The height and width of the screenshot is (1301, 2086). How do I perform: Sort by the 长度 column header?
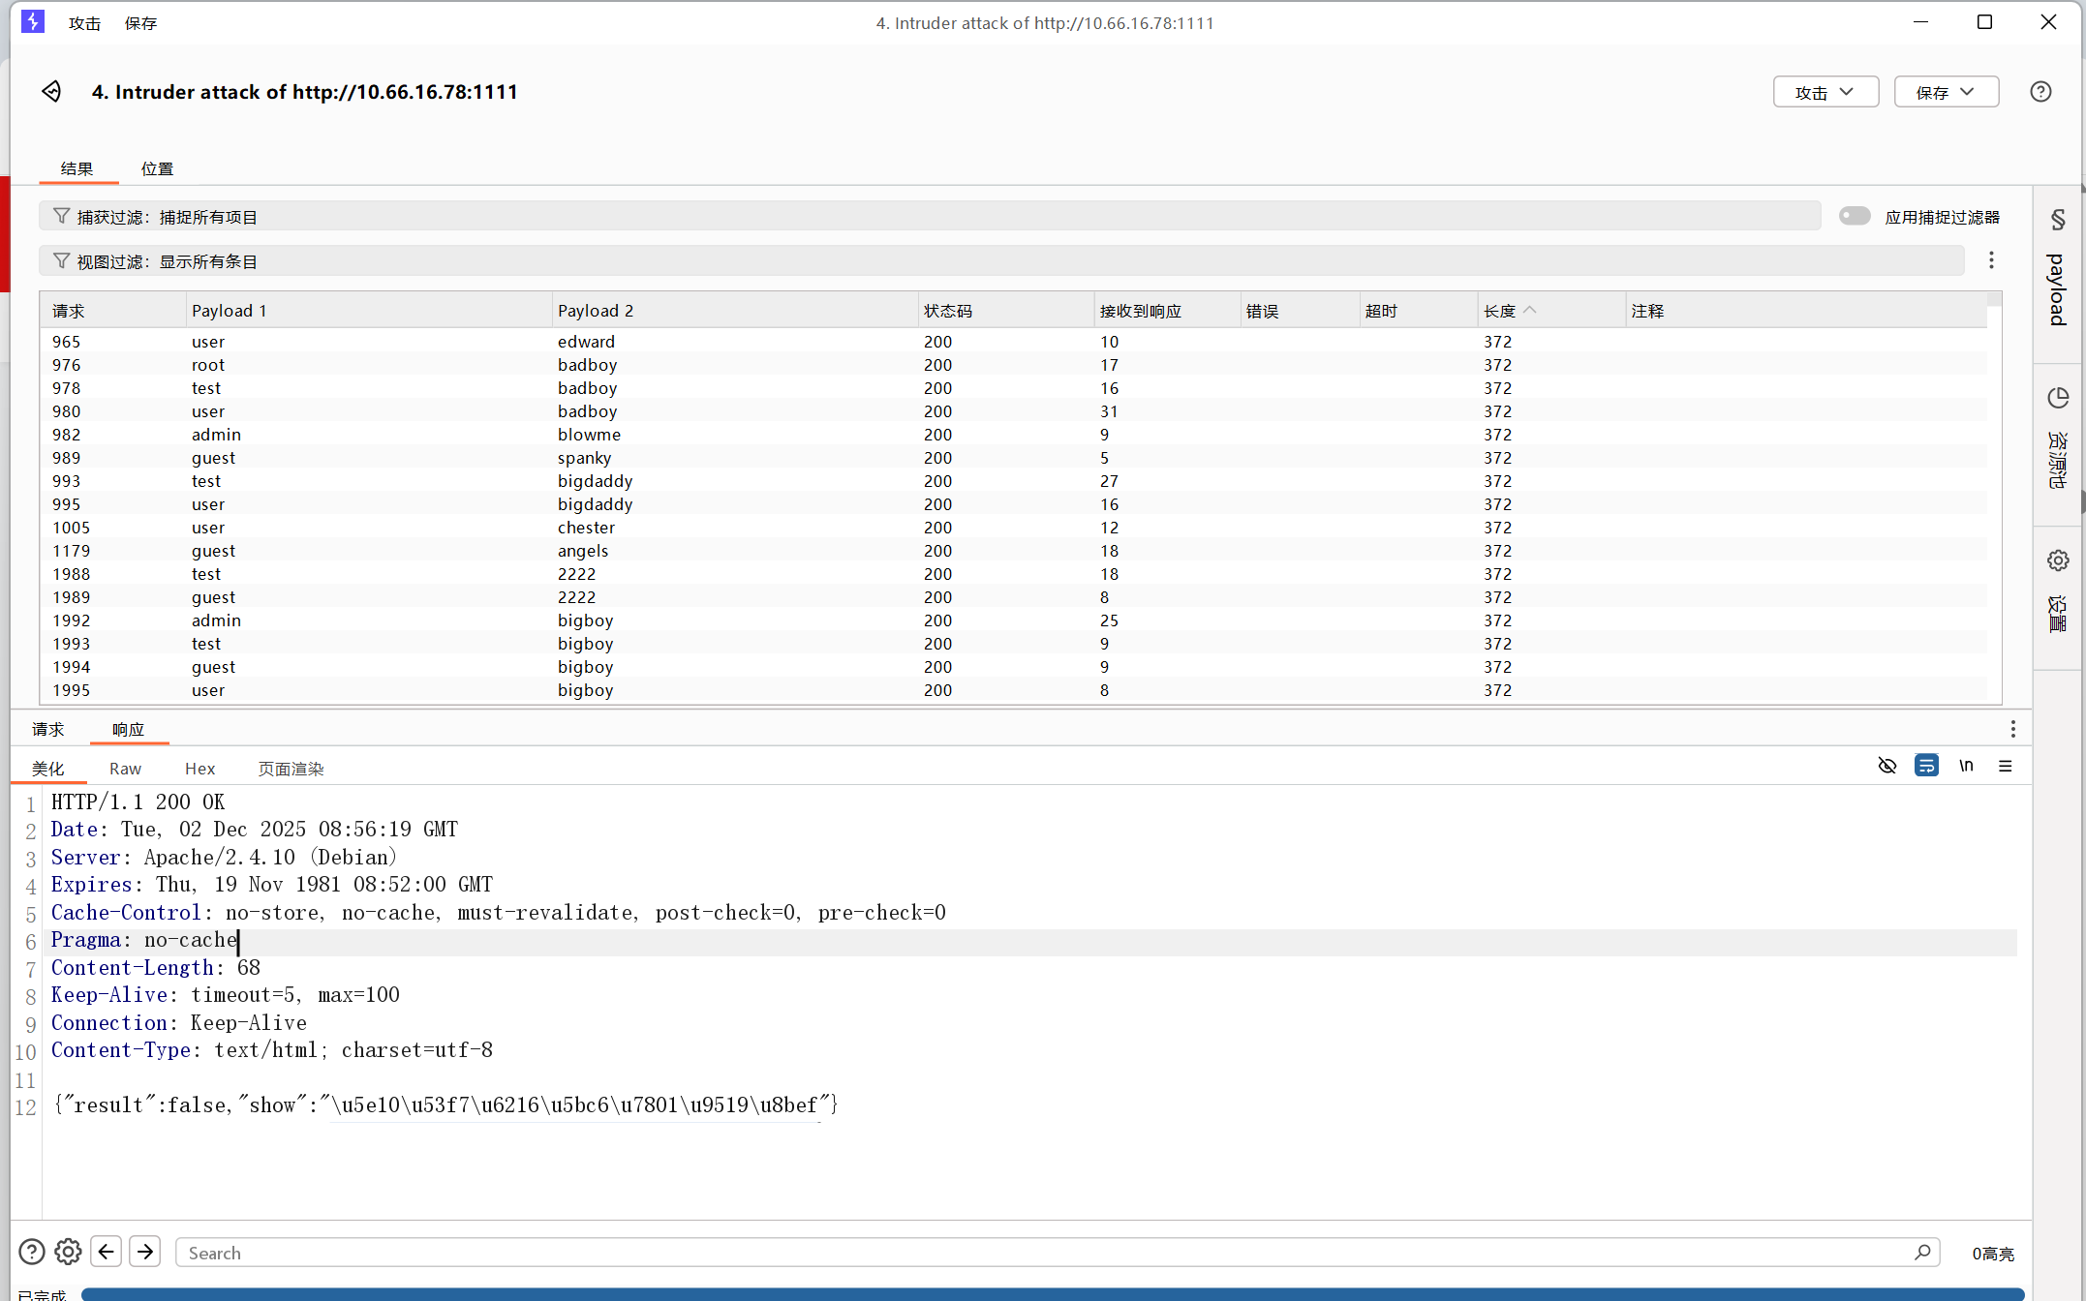point(1501,311)
